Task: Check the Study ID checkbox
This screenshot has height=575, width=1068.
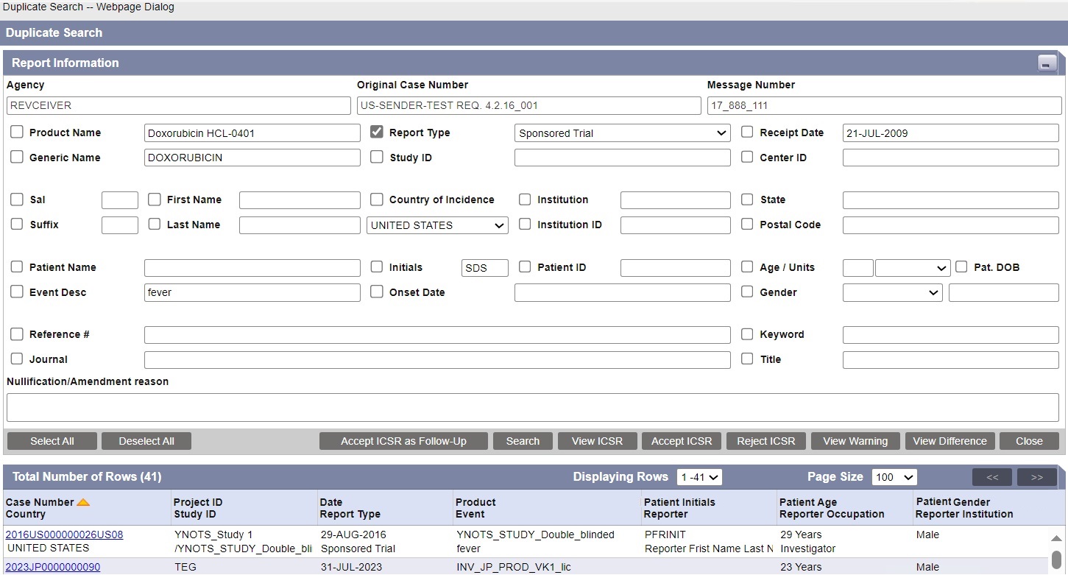Action: pyautogui.click(x=377, y=157)
